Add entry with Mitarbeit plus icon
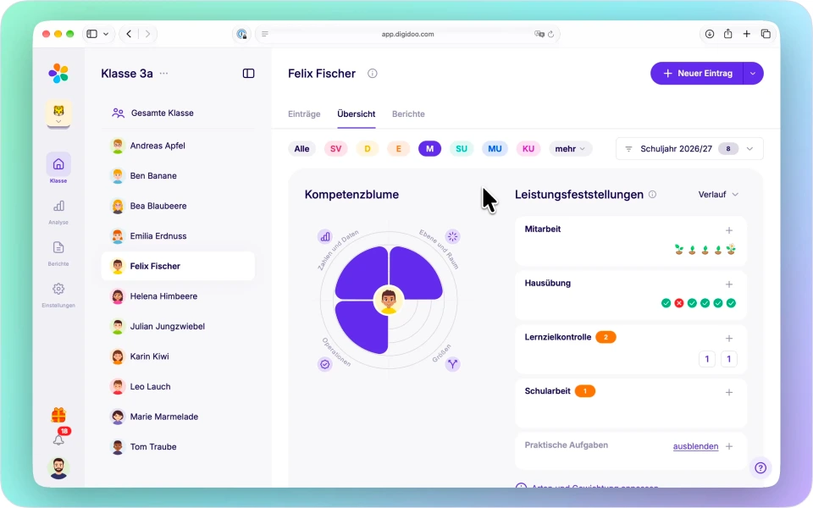The height and width of the screenshot is (508, 813). (x=729, y=230)
